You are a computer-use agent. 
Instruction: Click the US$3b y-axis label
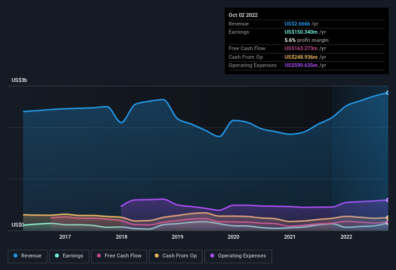click(x=19, y=80)
